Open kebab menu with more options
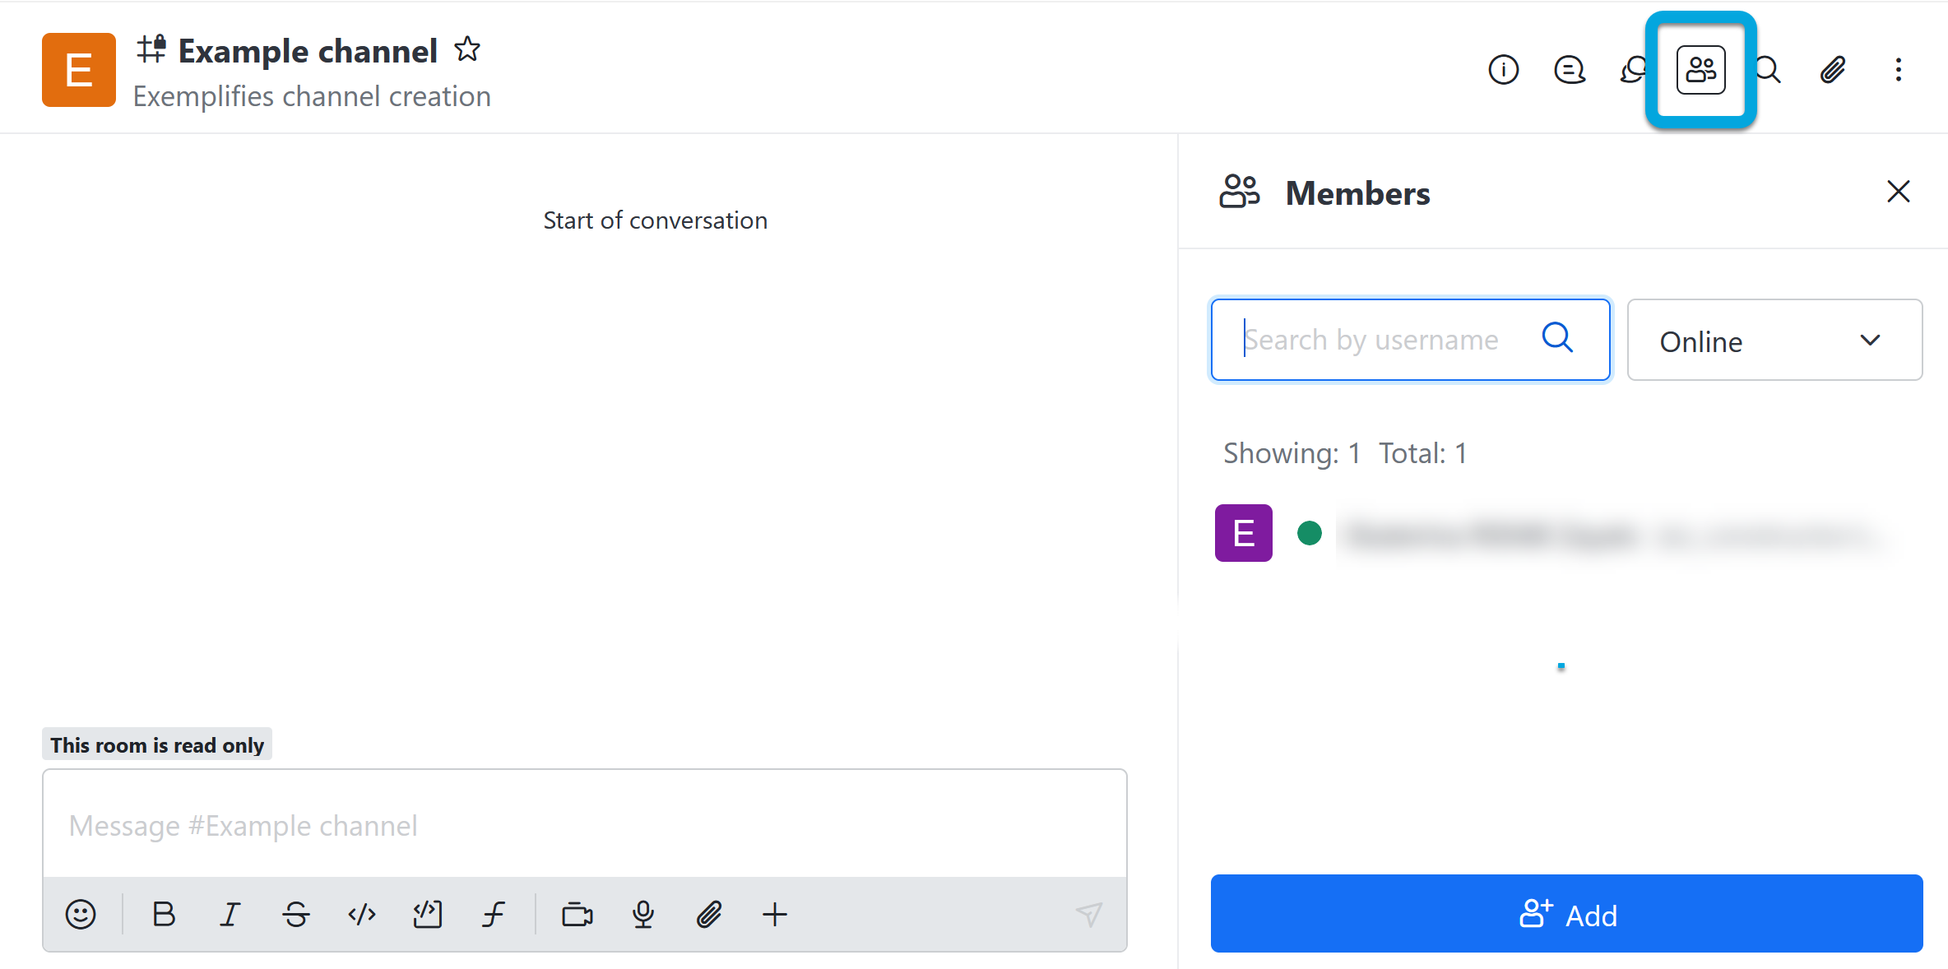1948x969 pixels. pos(1899,70)
